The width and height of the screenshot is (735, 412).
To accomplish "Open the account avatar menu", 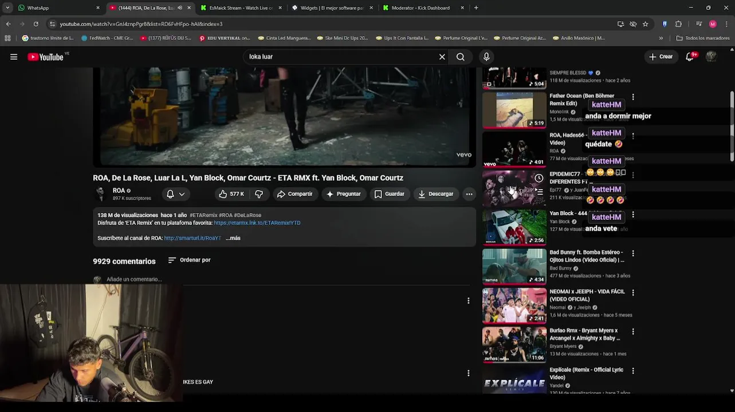I will (x=712, y=57).
